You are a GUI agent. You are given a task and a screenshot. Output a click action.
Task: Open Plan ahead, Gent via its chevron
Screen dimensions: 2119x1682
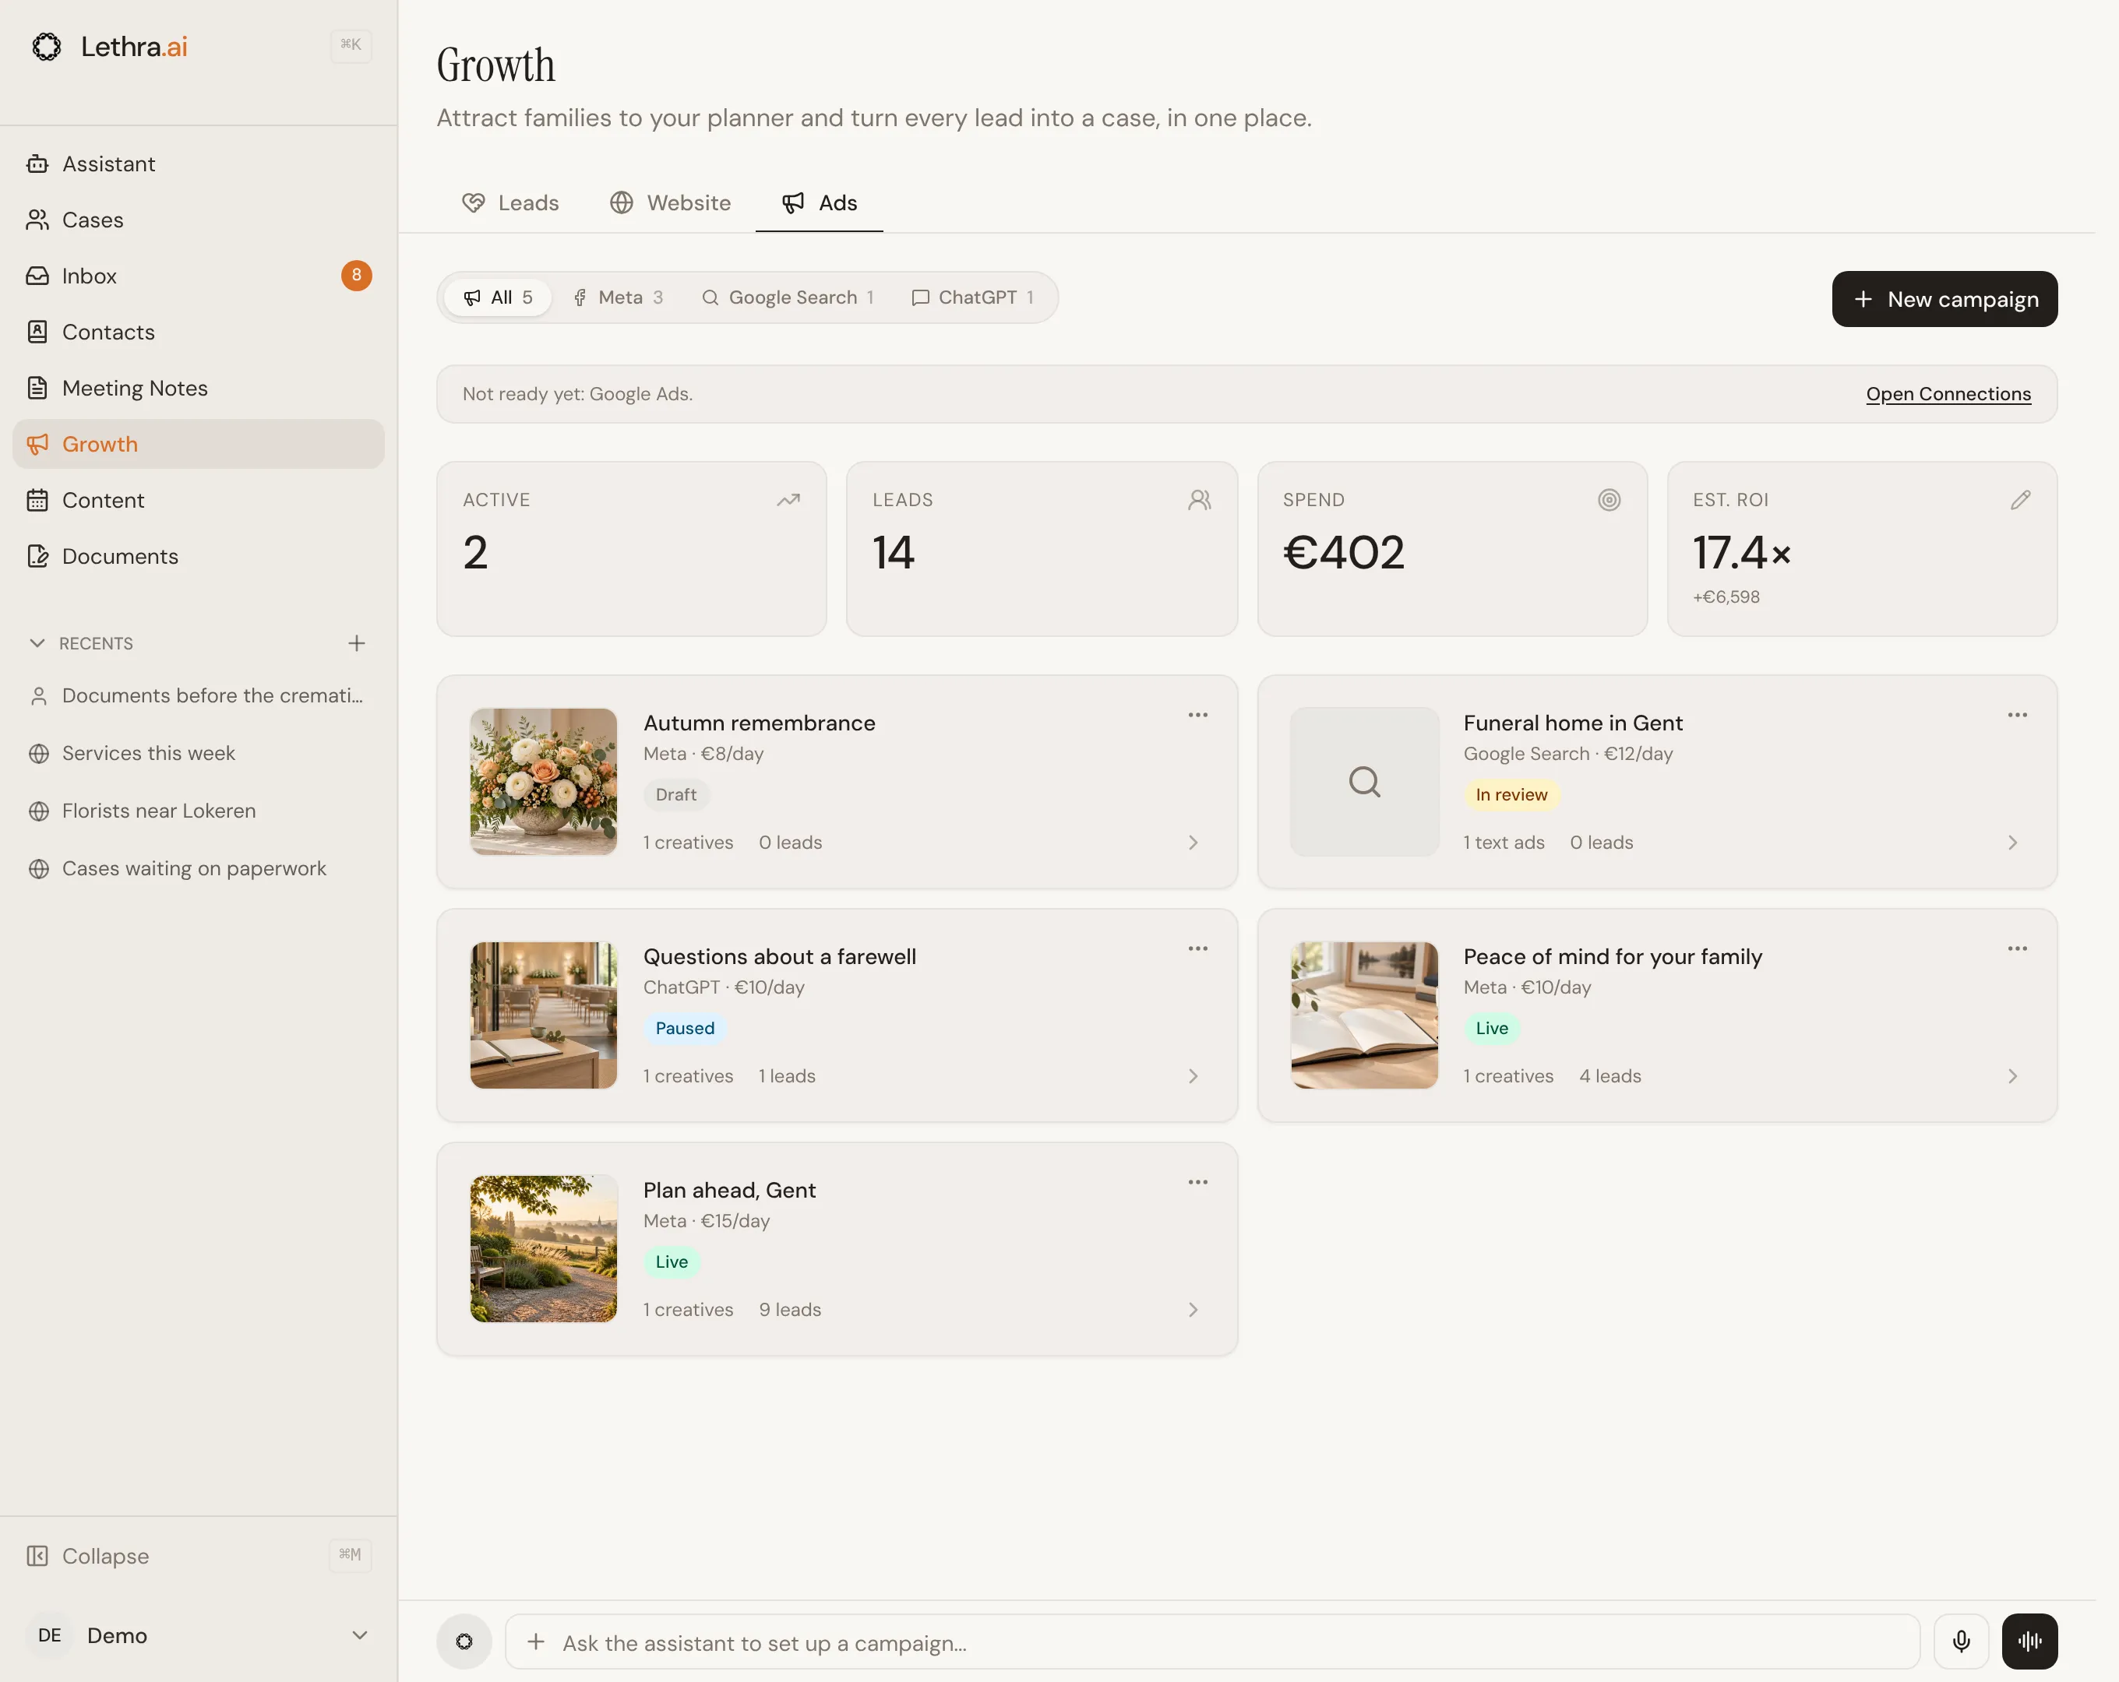coord(1193,1311)
